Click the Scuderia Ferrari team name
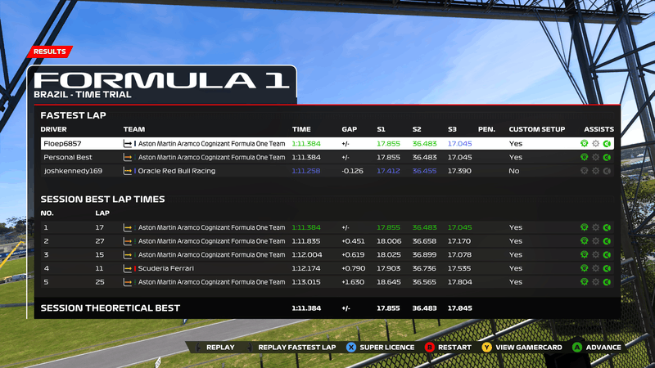 tap(166, 268)
